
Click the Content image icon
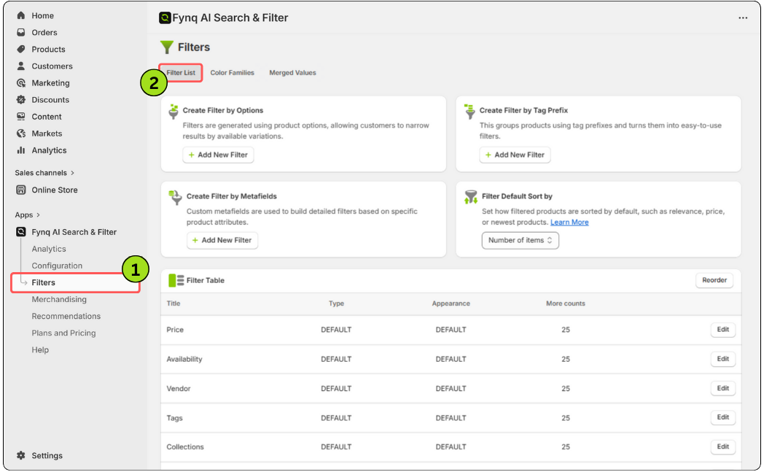click(x=20, y=117)
